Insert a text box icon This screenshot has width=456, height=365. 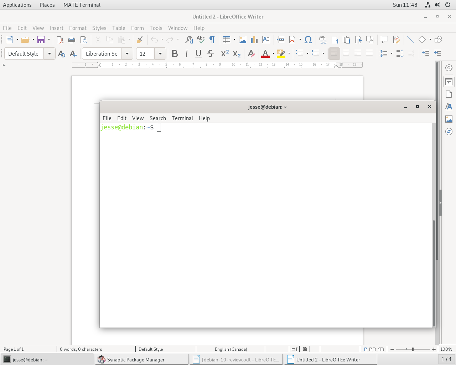click(x=266, y=40)
